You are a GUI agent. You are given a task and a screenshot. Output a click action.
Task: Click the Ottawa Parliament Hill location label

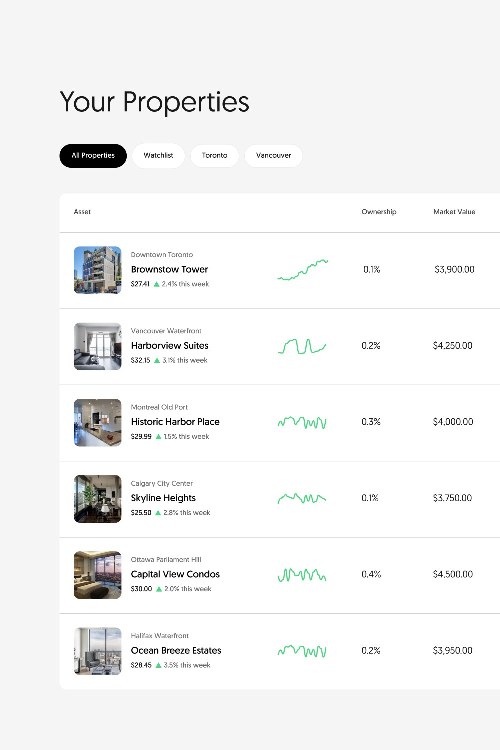tap(166, 560)
